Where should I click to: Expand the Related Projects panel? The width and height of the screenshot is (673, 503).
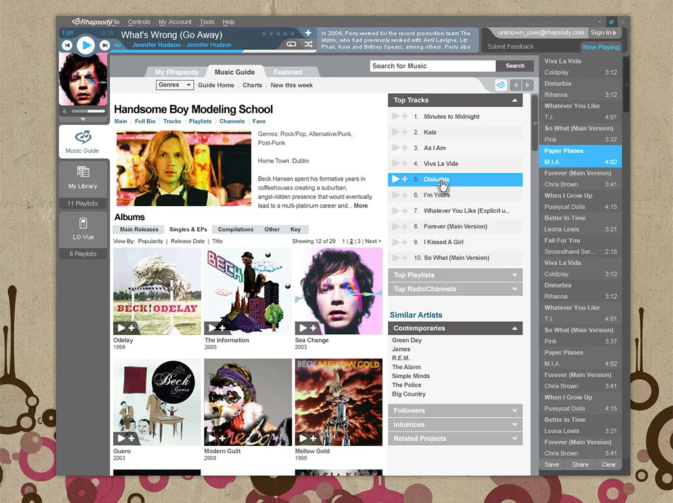tap(514, 439)
